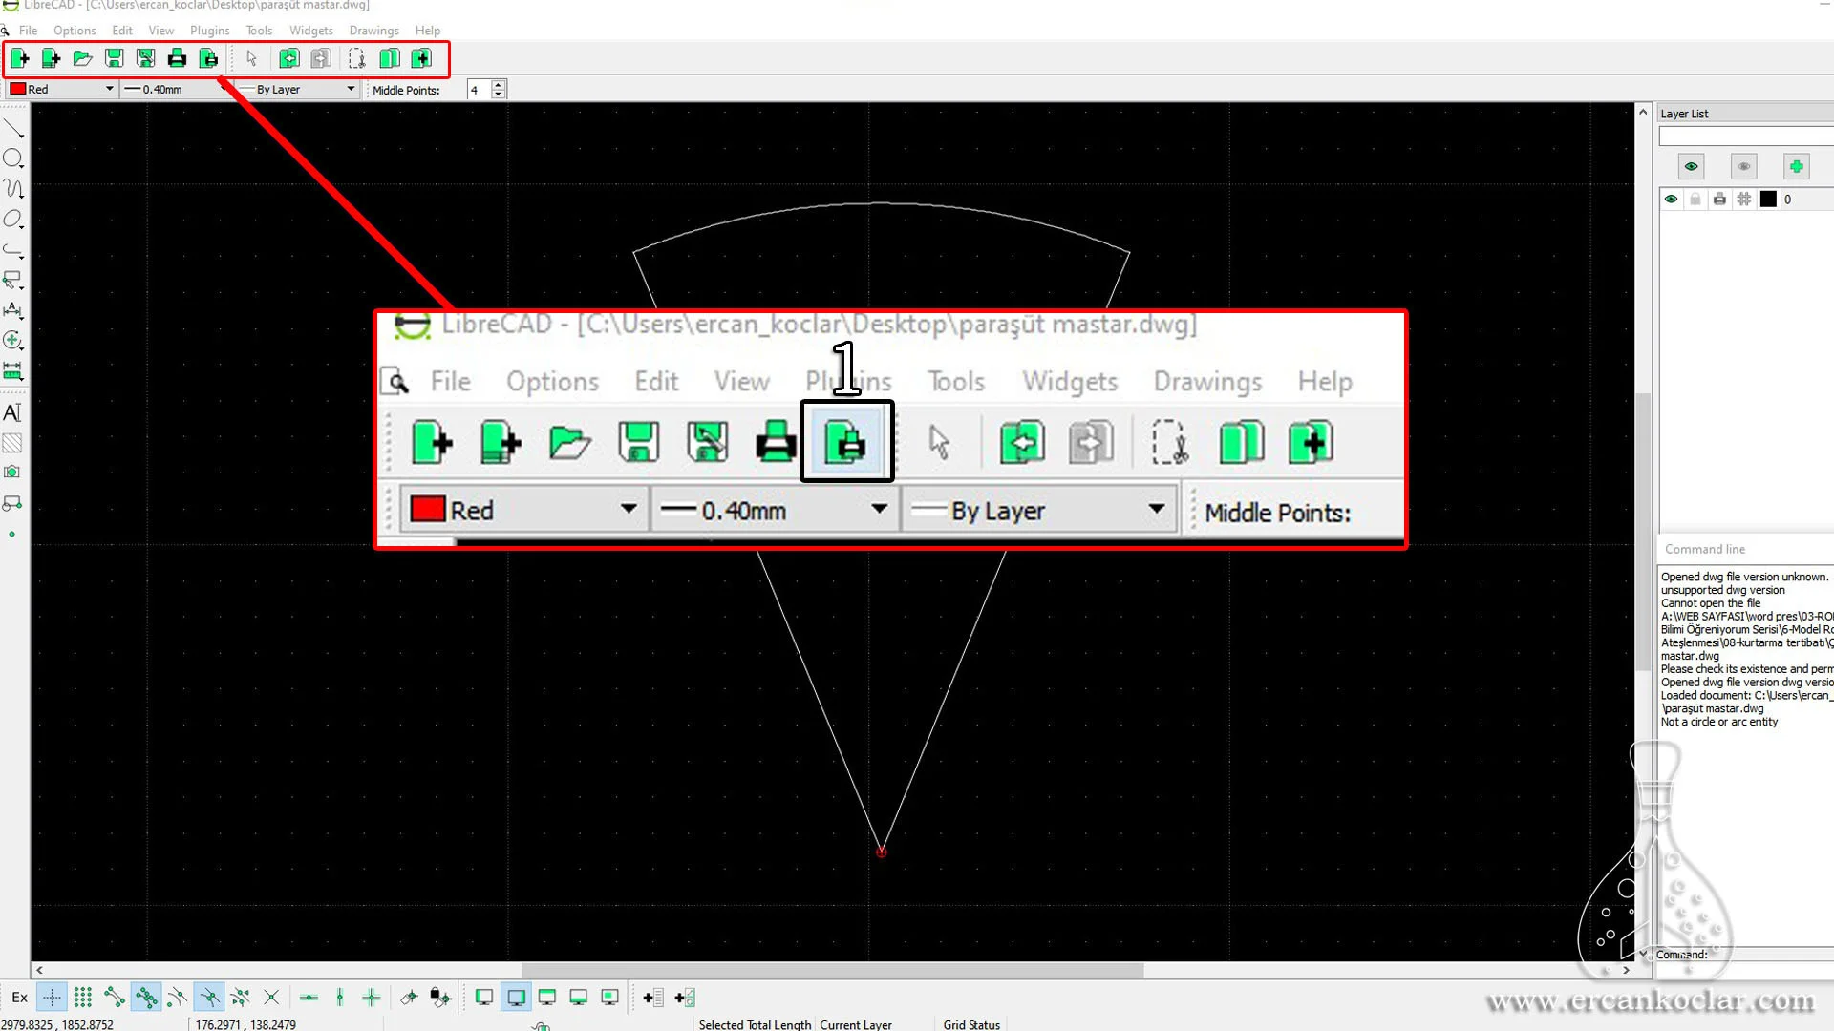This screenshot has width=1834, height=1031.
Task: Open the Options menu
Action: click(75, 31)
